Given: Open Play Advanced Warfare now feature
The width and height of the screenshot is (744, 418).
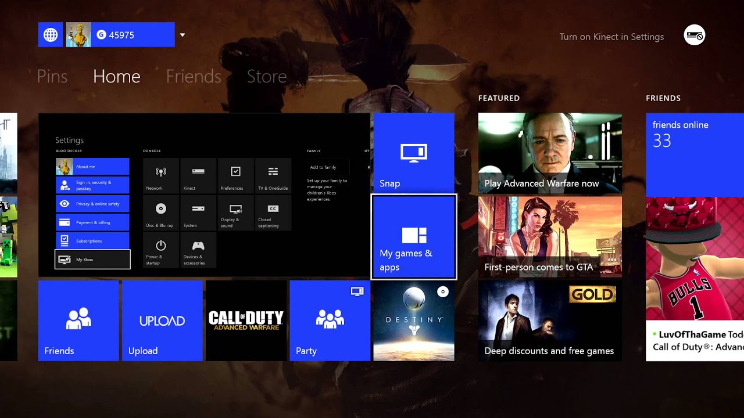Looking at the screenshot, I should 550,153.
